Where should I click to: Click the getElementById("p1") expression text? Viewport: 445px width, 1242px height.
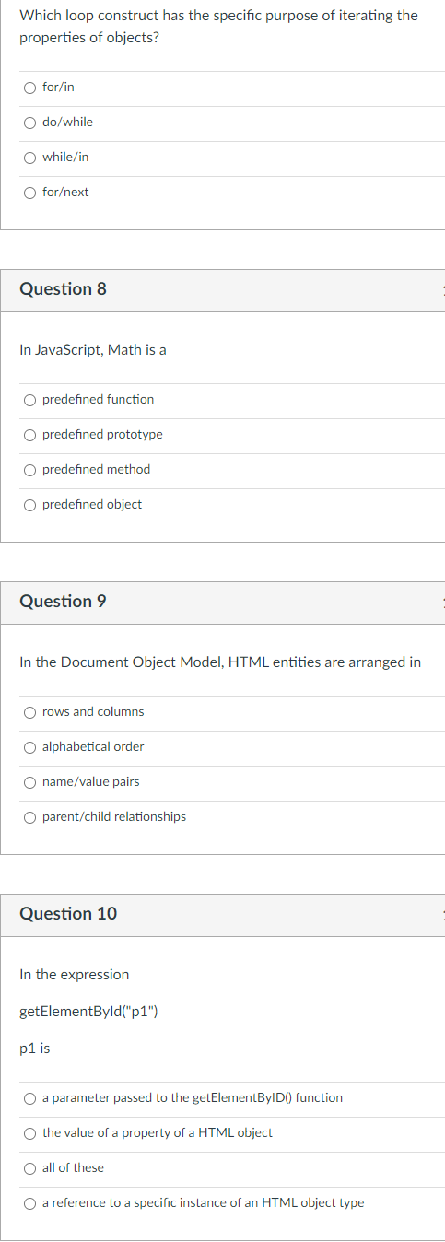click(88, 1012)
